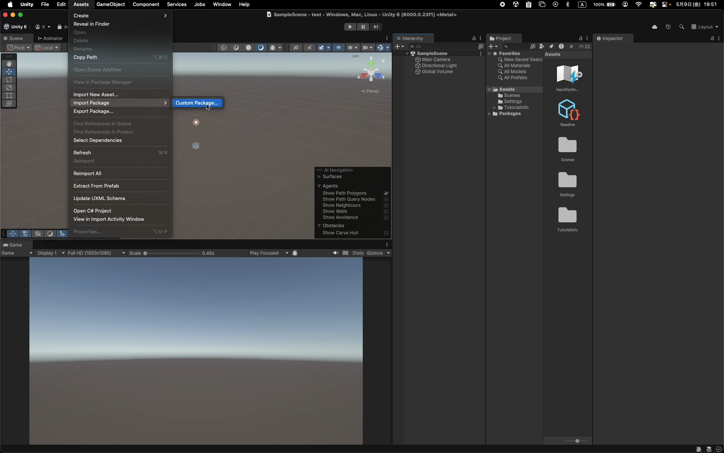The height and width of the screenshot is (453, 724).
Task: Click Search by Import Log Type icon
Action: click(561, 46)
